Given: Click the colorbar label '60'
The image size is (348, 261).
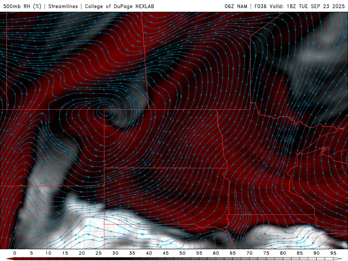Looking at the screenshot, I should 216,253.
